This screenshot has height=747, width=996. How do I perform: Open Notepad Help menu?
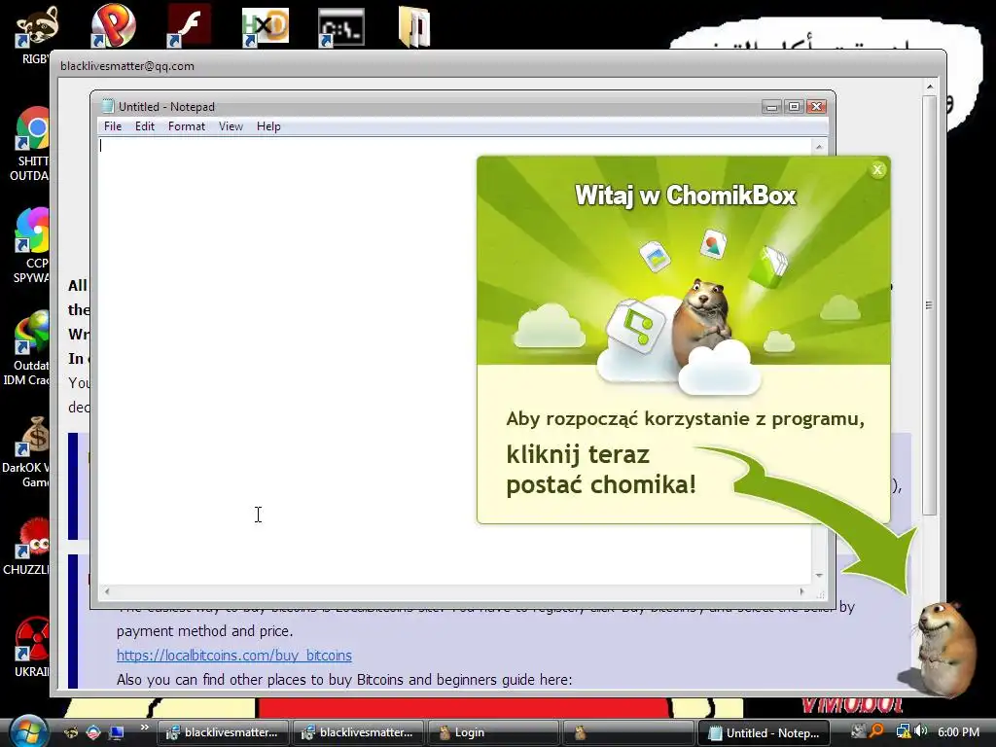click(x=268, y=126)
